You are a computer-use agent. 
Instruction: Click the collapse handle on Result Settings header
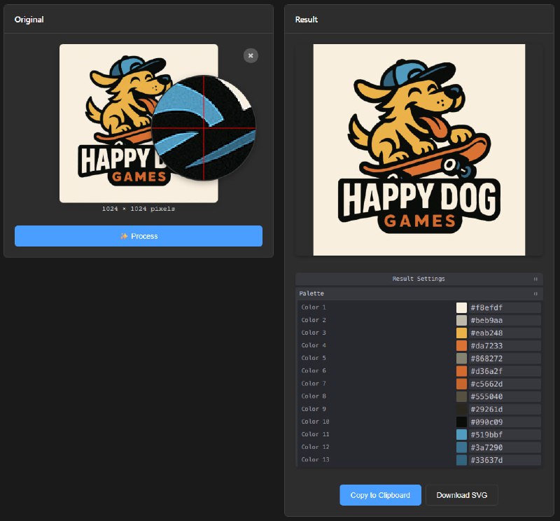[x=535, y=278]
